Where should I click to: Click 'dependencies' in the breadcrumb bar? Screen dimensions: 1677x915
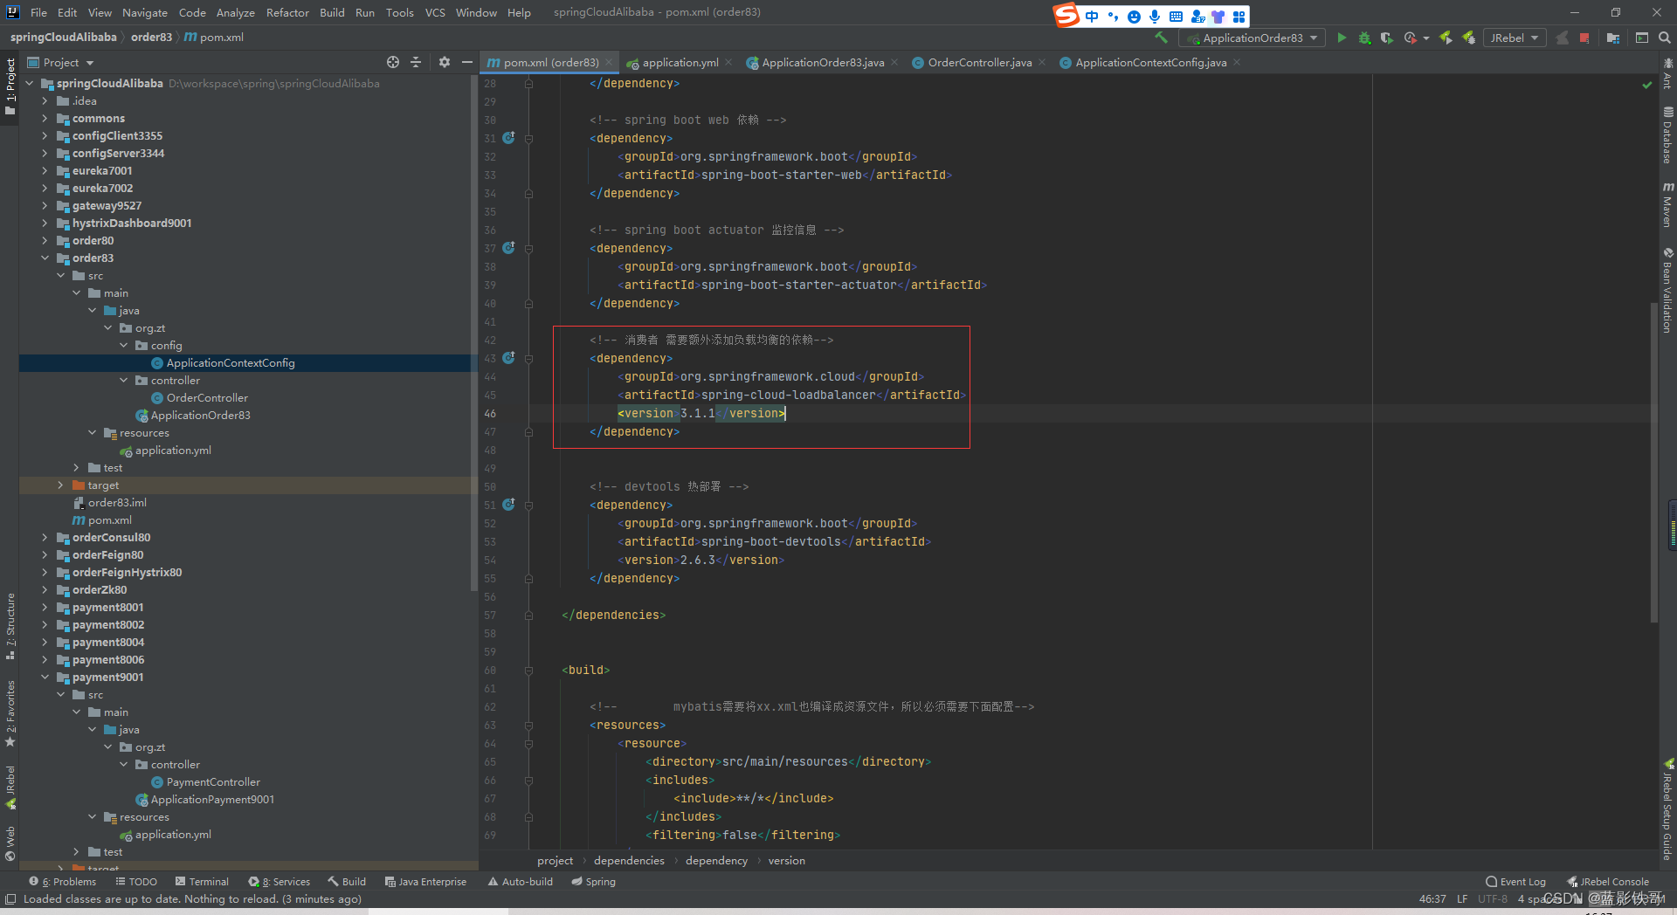(x=629, y=860)
